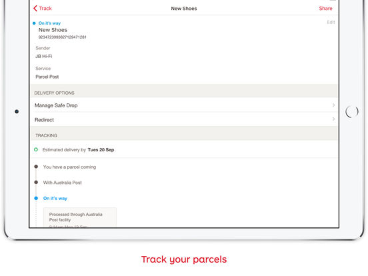Expand the Manage Safe Drop chevron

(x=333, y=105)
